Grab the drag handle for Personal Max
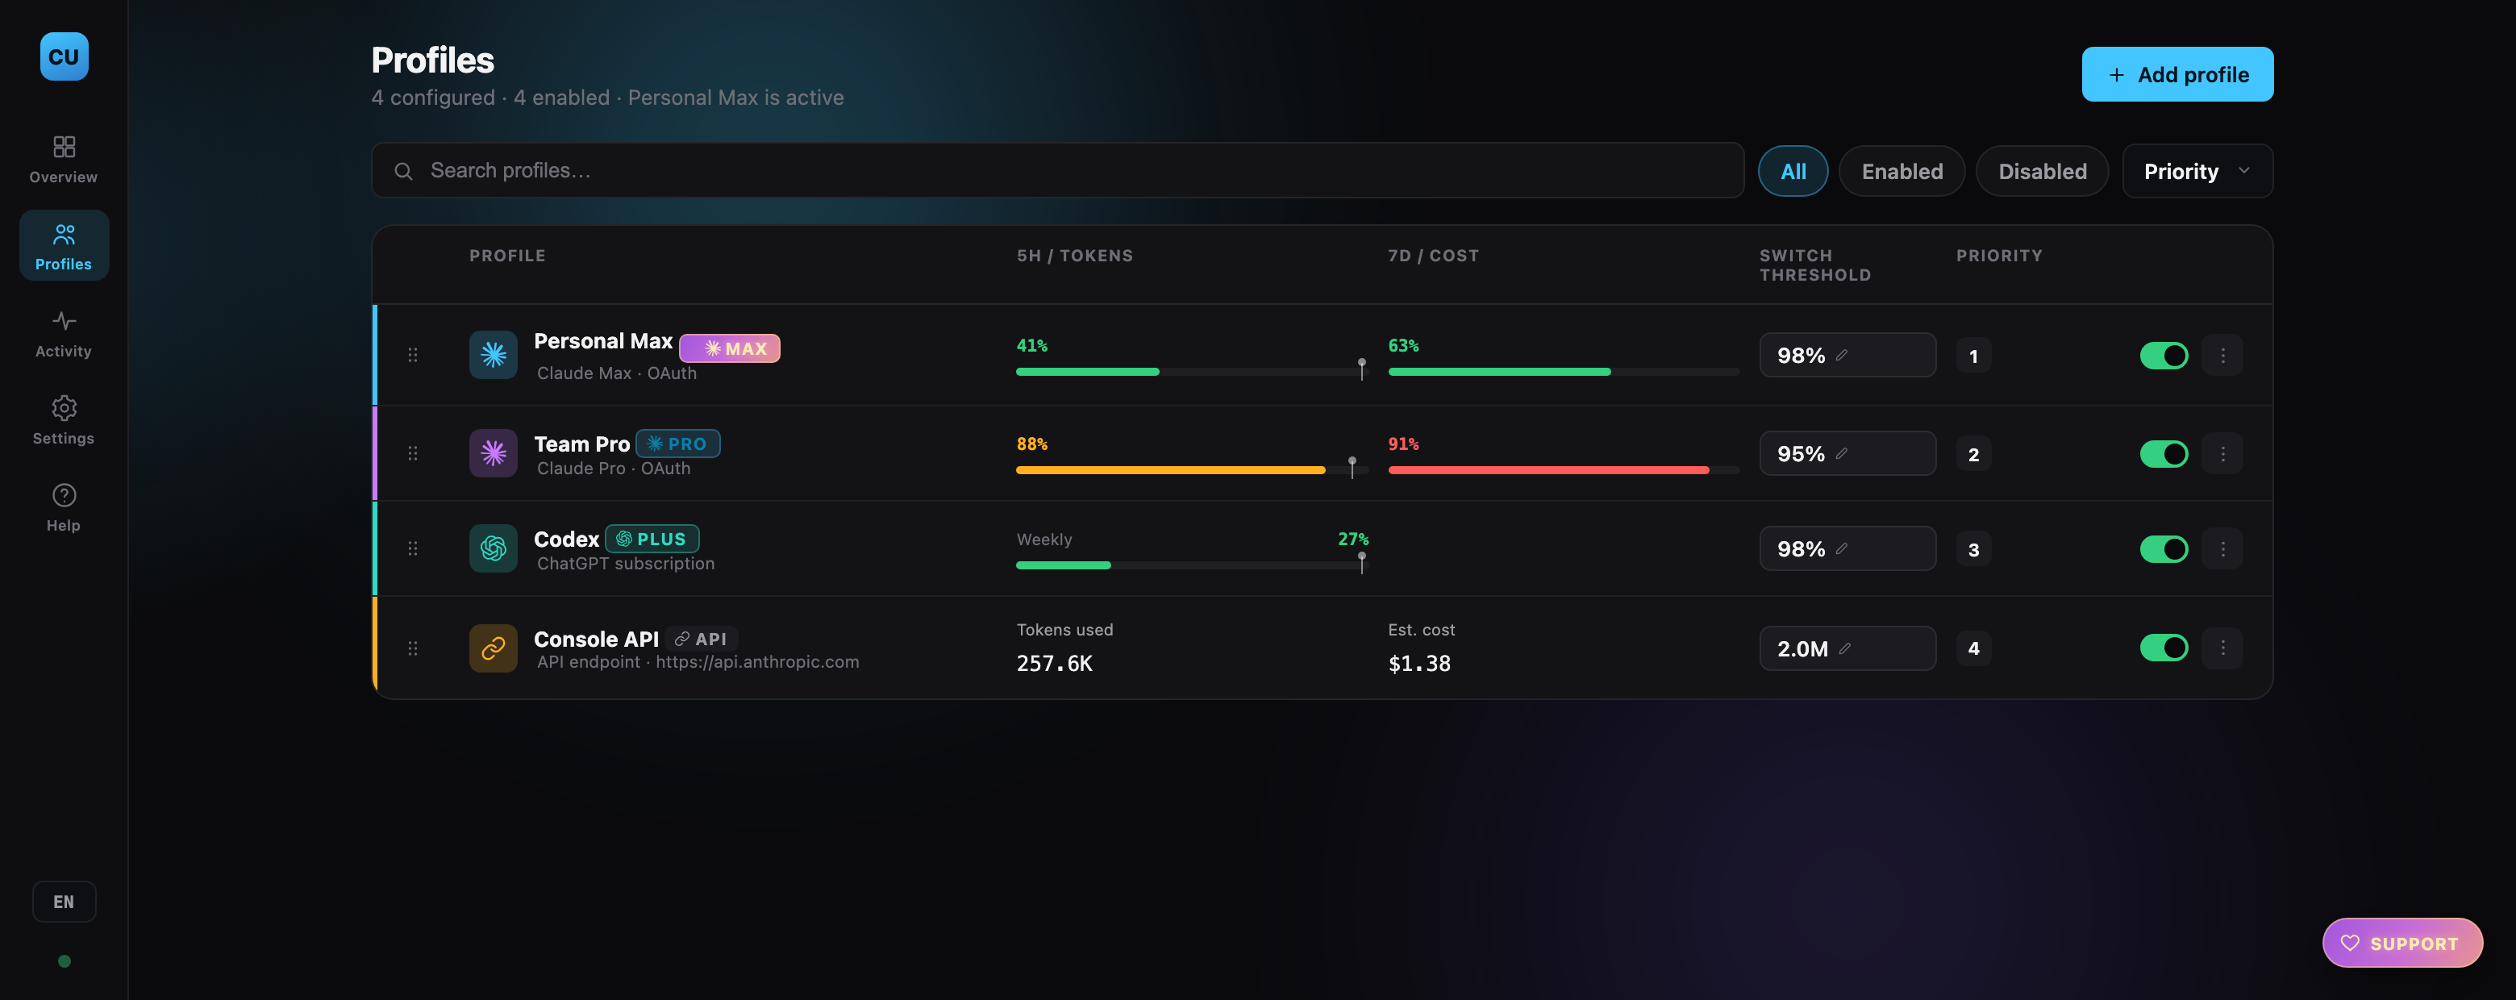2516x1000 pixels. pos(413,356)
